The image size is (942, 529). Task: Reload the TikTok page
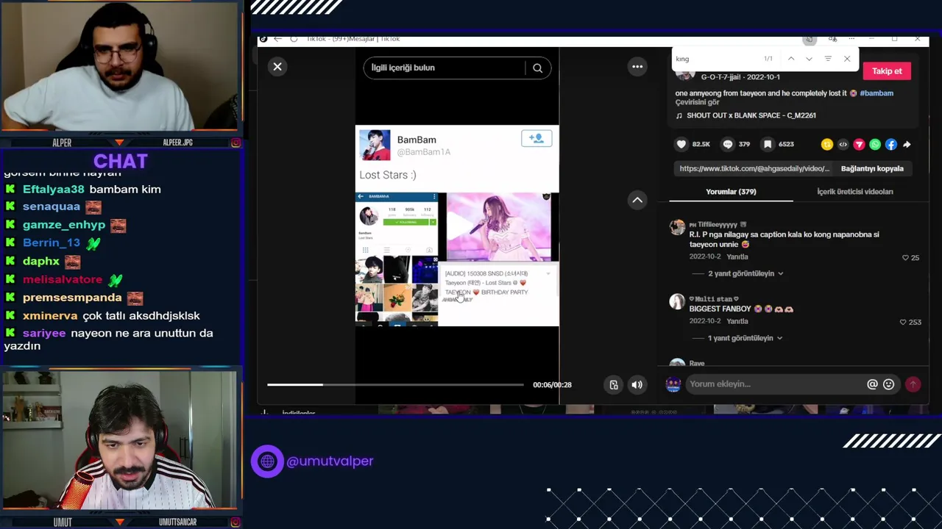point(294,39)
